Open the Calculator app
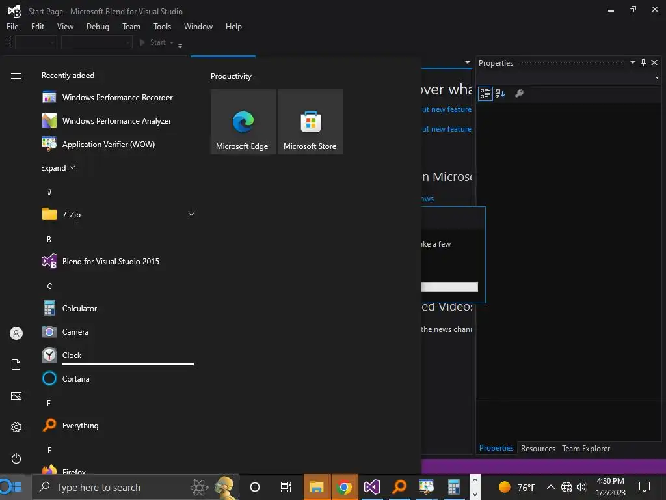The image size is (666, 500). coord(118,308)
